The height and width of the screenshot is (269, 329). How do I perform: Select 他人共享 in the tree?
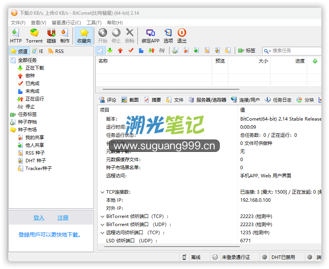pos(35,145)
